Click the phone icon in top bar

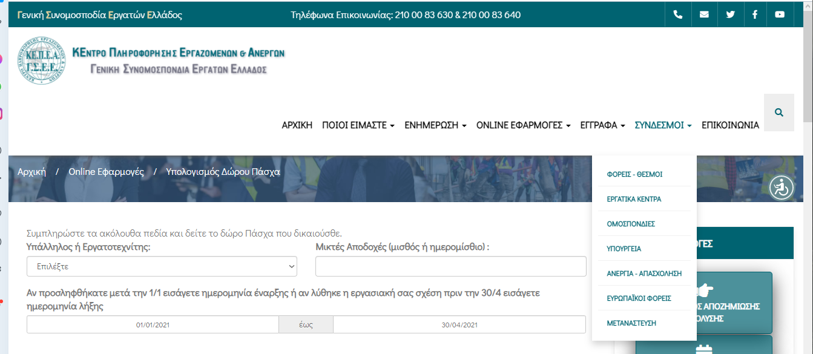(677, 15)
